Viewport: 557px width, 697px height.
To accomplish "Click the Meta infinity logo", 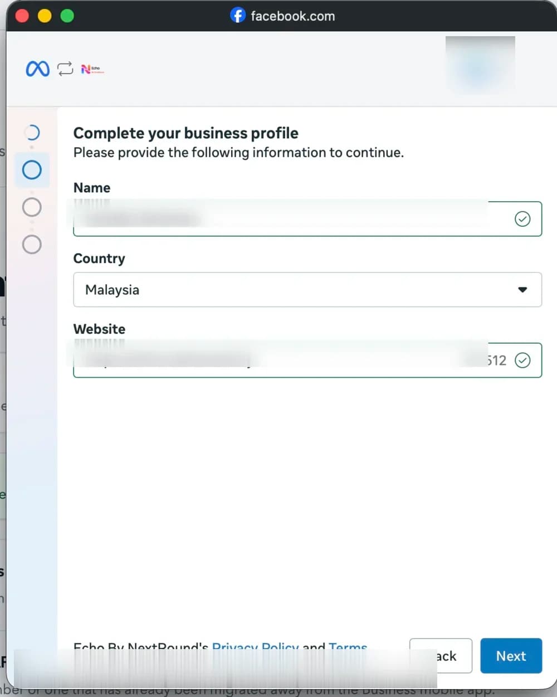I will [38, 69].
